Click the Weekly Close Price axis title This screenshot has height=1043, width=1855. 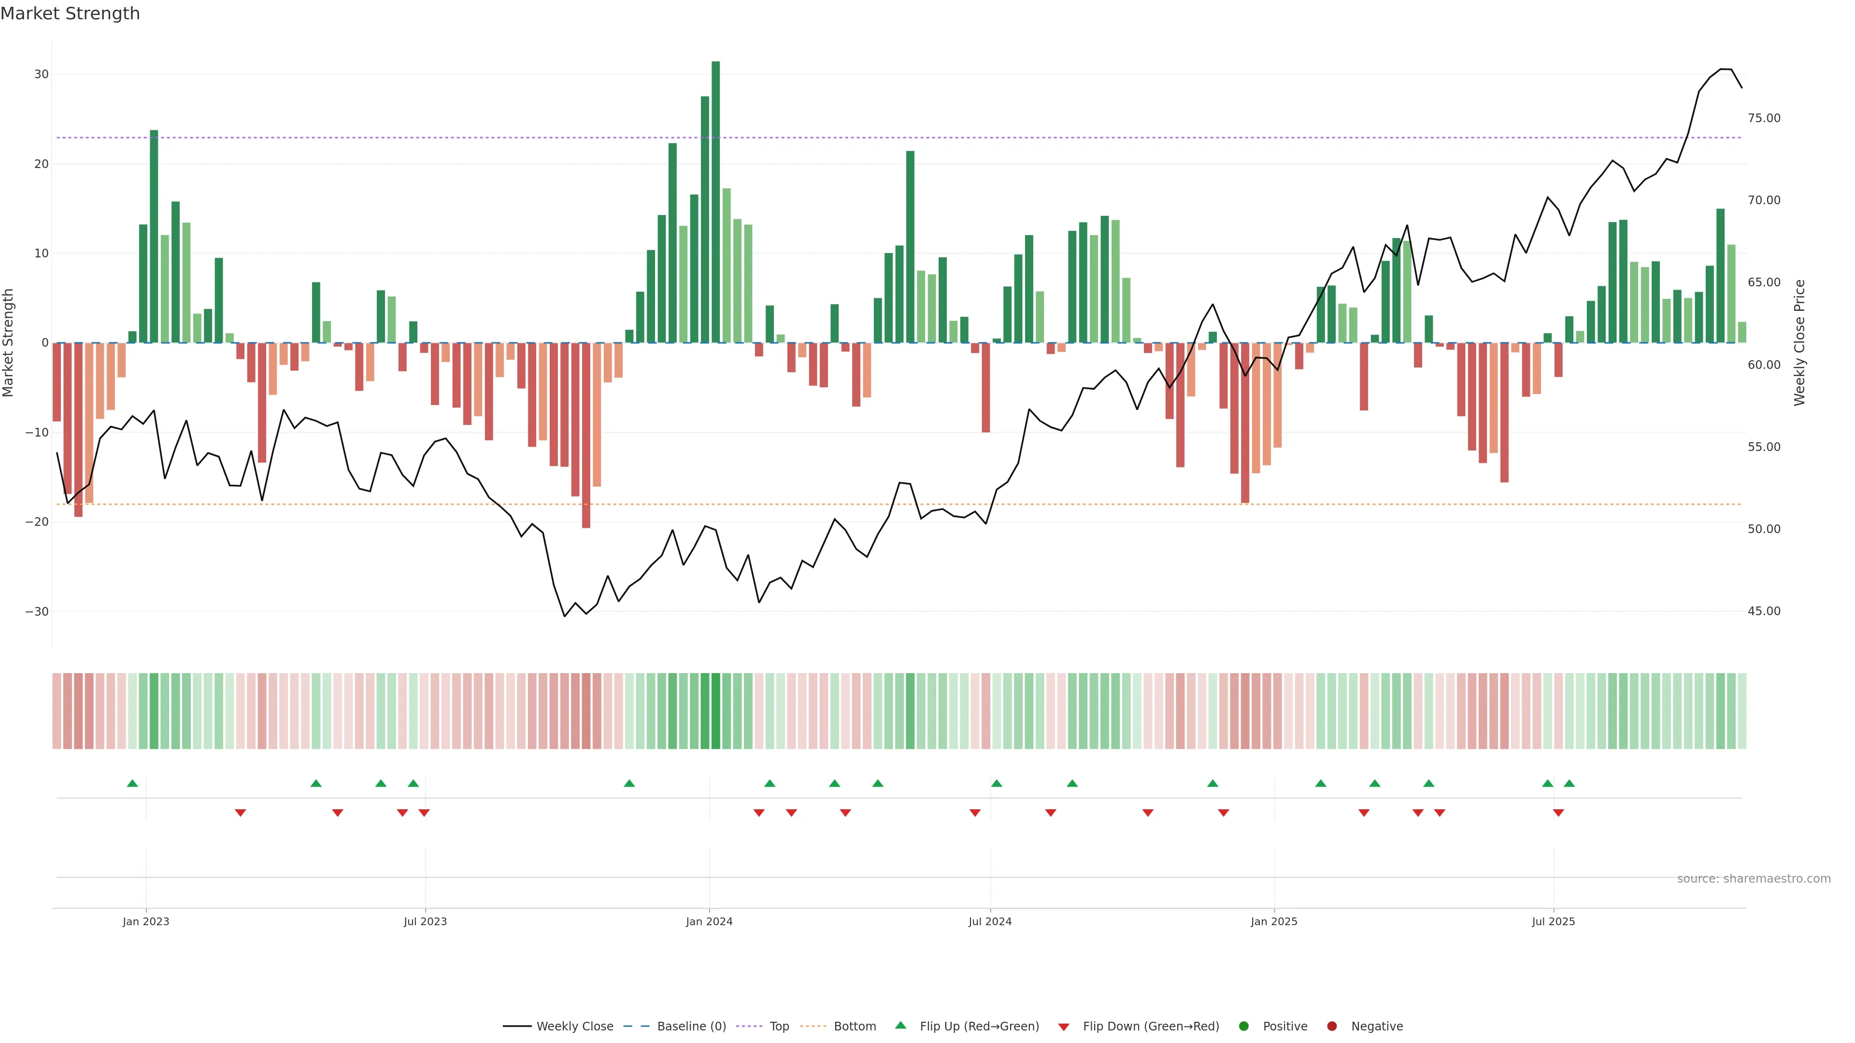coord(1799,343)
